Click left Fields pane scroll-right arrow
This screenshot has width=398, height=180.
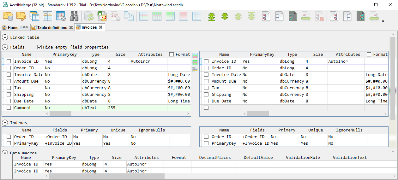(188, 114)
